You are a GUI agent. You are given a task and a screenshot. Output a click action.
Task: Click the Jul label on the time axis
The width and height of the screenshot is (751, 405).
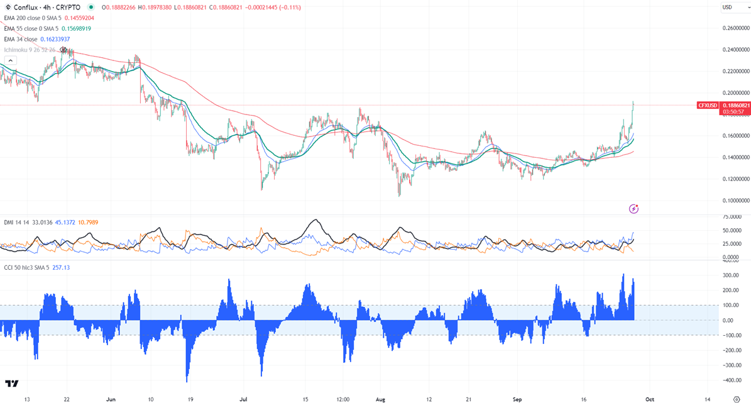click(x=243, y=399)
